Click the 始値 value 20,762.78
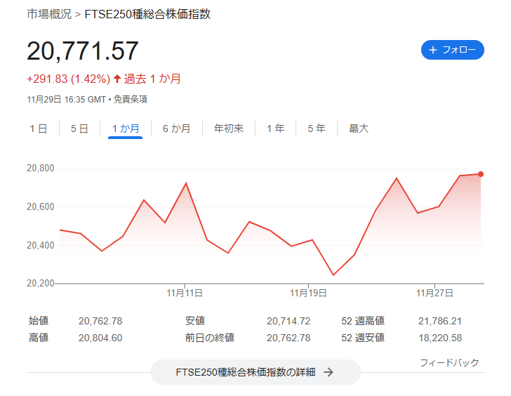The height and width of the screenshot is (396, 511). [100, 321]
